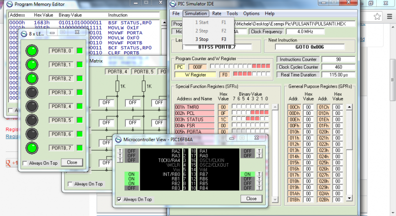
Task: Open the Simulation menu
Action: (x=196, y=14)
